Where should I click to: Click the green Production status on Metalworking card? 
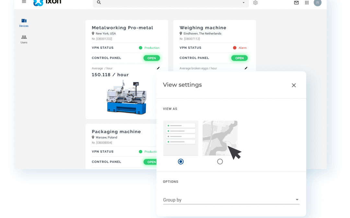point(149,48)
